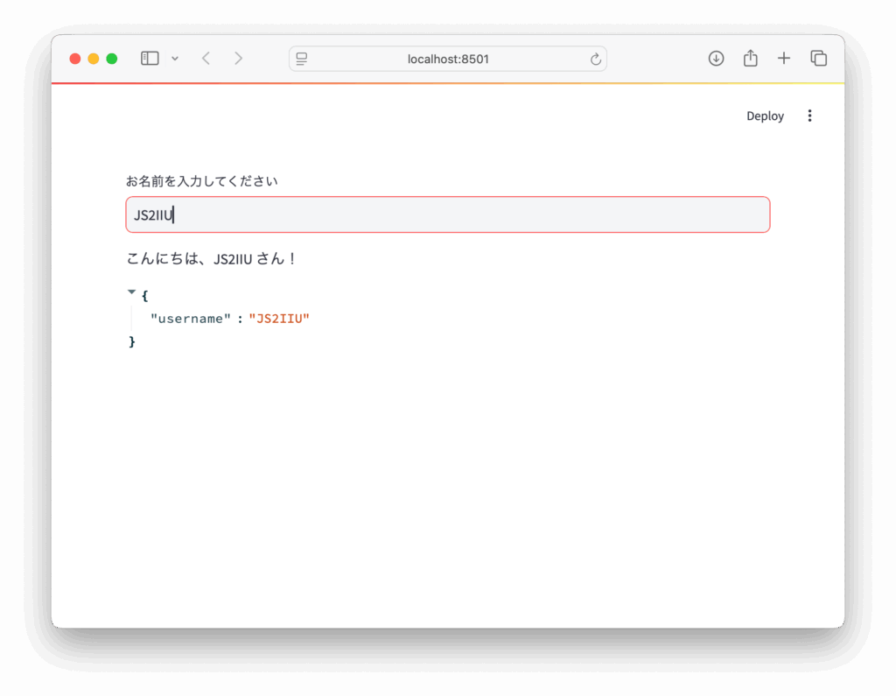
Task: Click the tab overview icon
Action: coord(818,58)
